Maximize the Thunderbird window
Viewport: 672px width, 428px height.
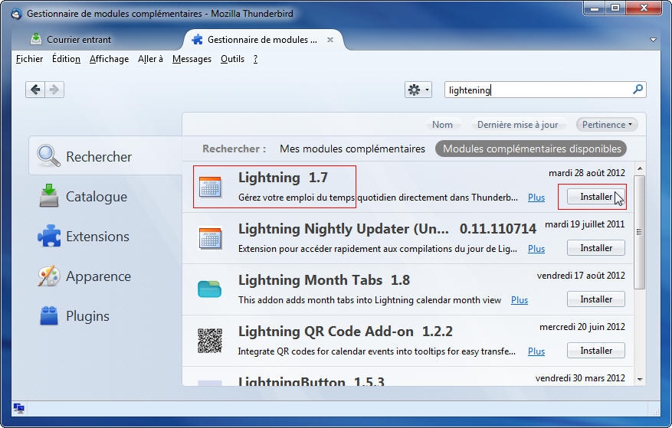point(615,8)
